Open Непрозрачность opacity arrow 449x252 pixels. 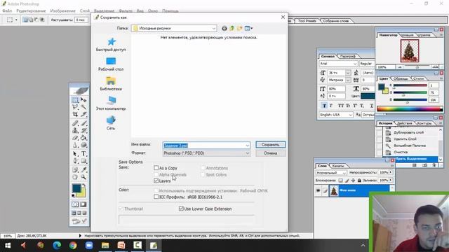(x=391, y=173)
